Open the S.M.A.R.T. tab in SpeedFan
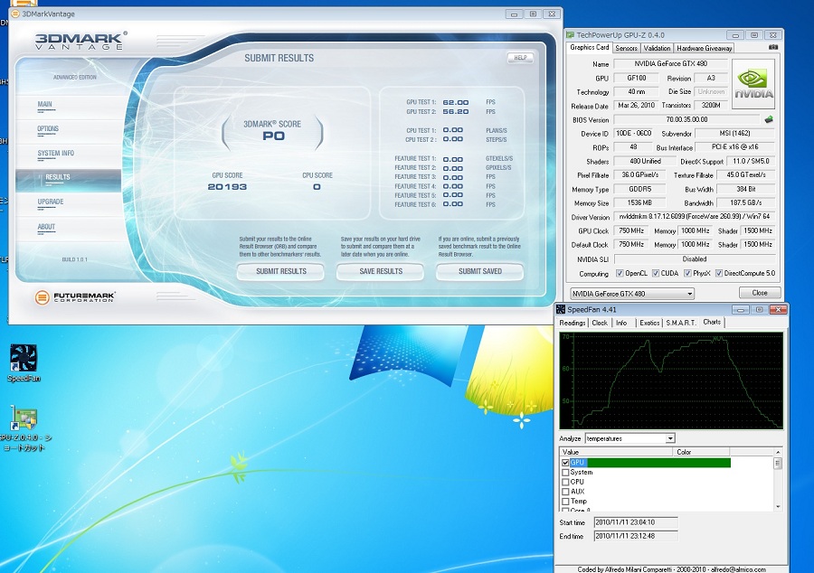This screenshot has width=814, height=573. tap(681, 323)
